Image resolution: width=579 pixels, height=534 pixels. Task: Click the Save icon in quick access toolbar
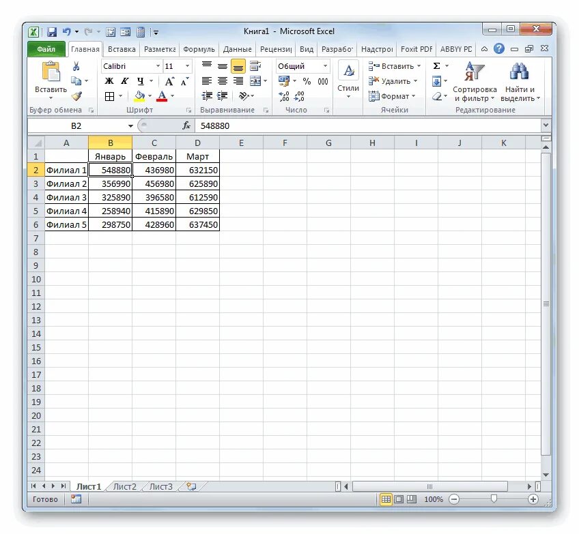coord(52,32)
